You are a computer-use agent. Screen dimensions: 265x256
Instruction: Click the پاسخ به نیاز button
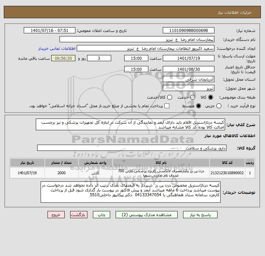coord(200,215)
